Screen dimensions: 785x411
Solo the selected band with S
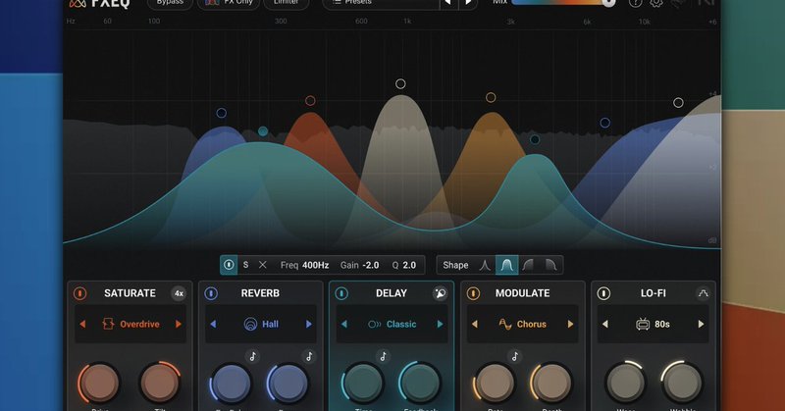(246, 265)
